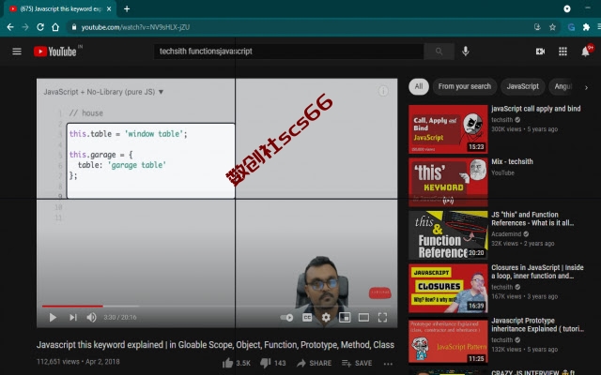This screenshot has width=601, height=375.
Task: Open Javascript Prototype inheritance Explained title
Action: point(537,324)
